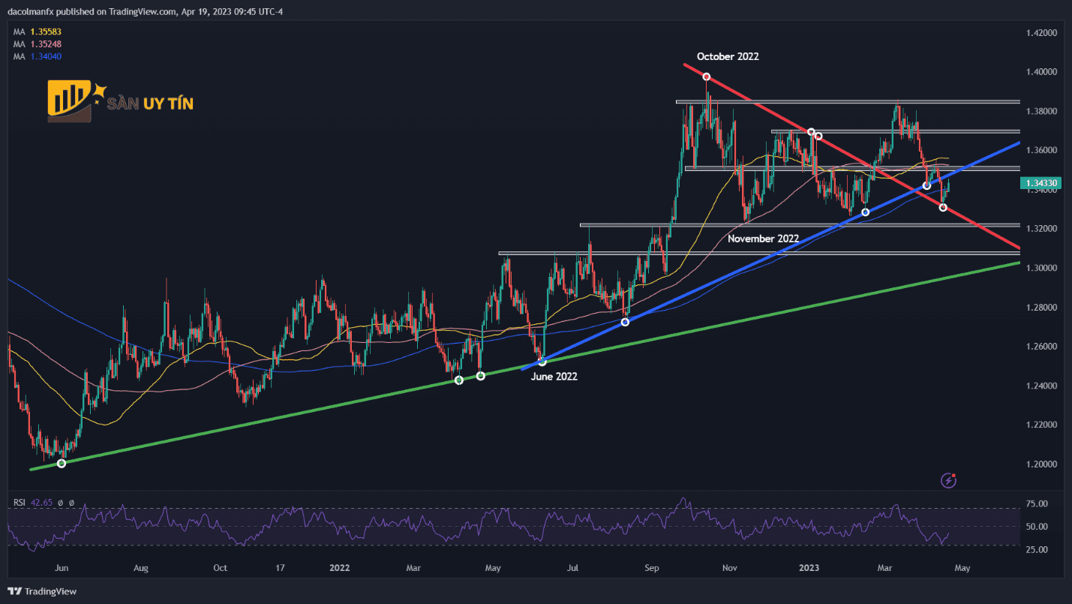The width and height of the screenshot is (1072, 604).
Task: Click the 1.32000 price axis label
Action: point(1041,229)
